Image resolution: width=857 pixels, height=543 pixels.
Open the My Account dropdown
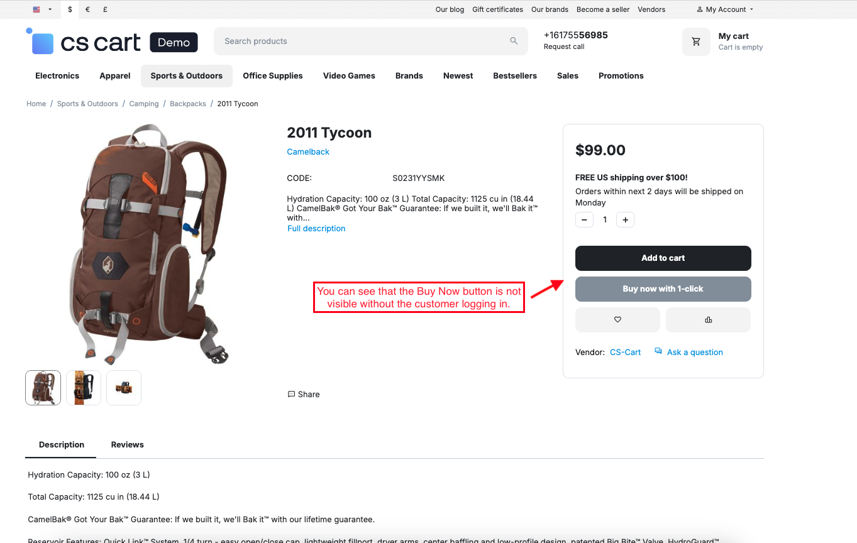point(725,9)
